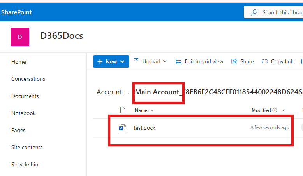Select Notebook in the side navigation
The height and width of the screenshot is (176, 303).
[x=23, y=113]
